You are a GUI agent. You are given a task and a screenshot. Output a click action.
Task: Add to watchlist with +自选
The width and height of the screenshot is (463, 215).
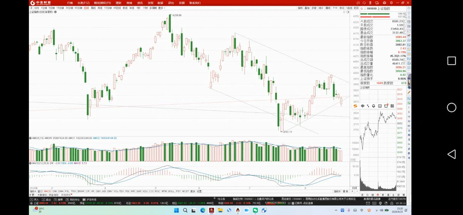pos(349,8)
